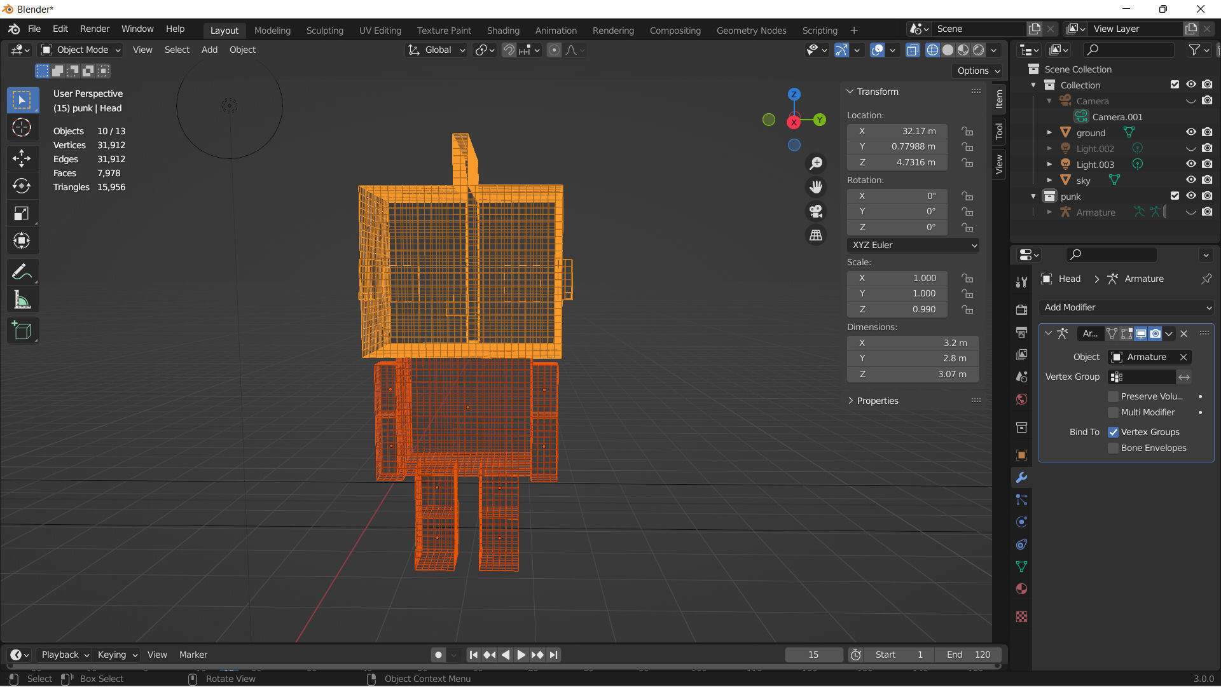Viewport: 1221px width, 687px height.
Task: Enable Multi Modifier checkbox
Action: 1113,412
